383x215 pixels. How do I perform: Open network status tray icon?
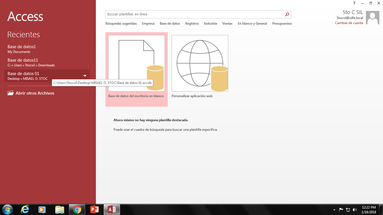348,209
